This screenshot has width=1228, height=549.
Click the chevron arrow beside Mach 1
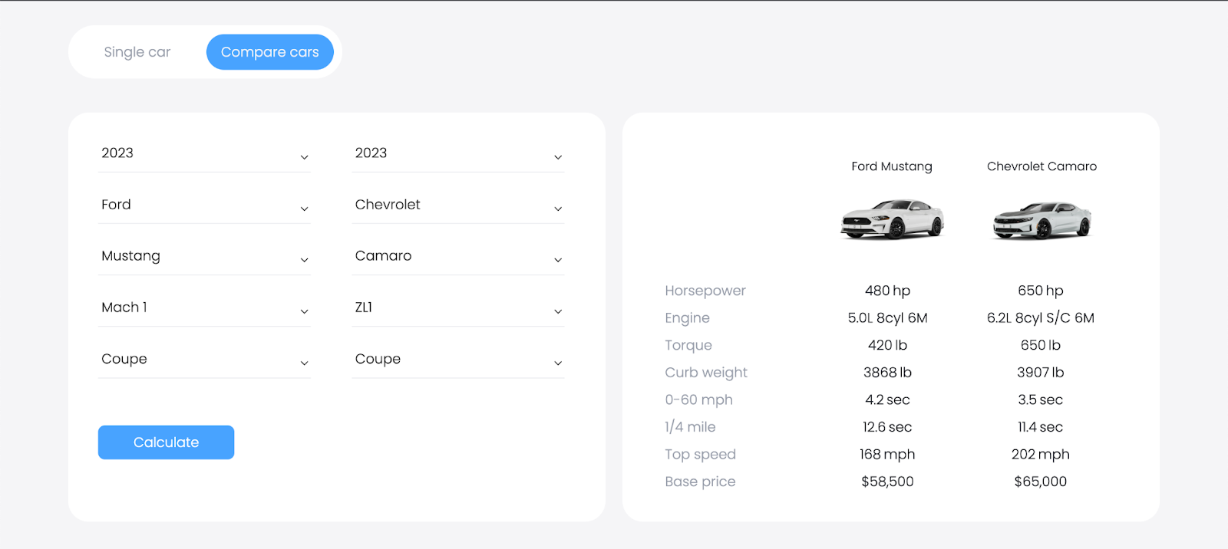coord(305,311)
